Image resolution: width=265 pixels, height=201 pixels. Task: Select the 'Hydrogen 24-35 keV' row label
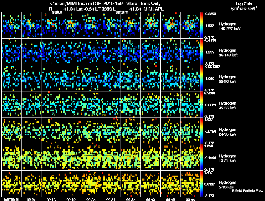(x=228, y=132)
